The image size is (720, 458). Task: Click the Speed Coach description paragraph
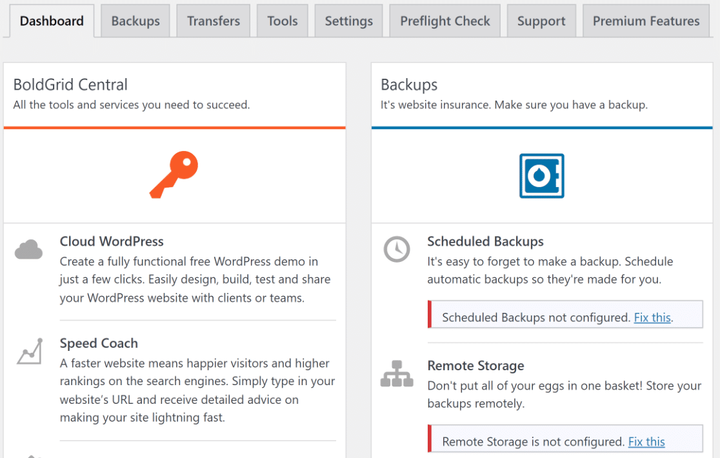point(197,390)
